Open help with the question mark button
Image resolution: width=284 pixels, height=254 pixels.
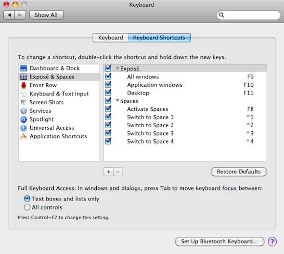point(272,241)
